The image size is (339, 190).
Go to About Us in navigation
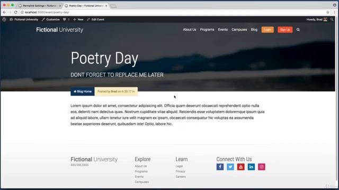(190, 30)
